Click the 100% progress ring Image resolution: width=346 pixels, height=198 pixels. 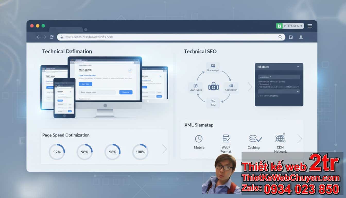pos(140,152)
